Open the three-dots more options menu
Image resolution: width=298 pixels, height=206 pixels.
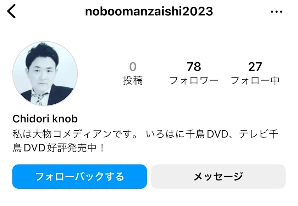pos(276,12)
